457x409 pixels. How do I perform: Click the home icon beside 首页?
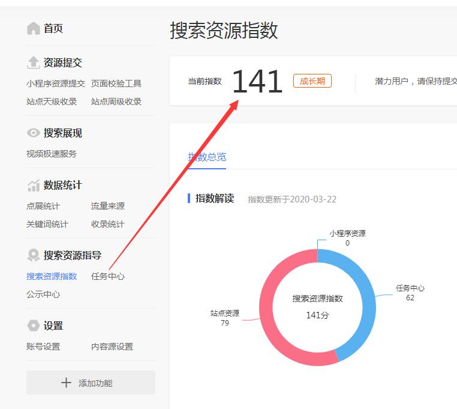pyautogui.click(x=33, y=28)
